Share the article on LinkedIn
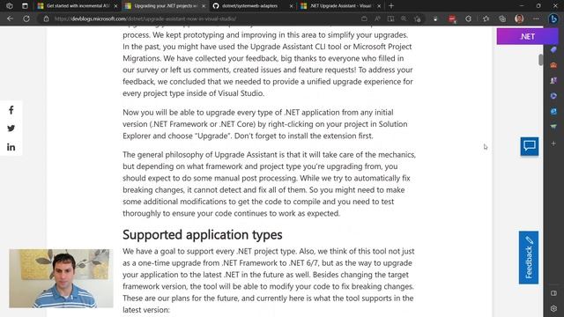564x317 pixels. (x=11, y=147)
